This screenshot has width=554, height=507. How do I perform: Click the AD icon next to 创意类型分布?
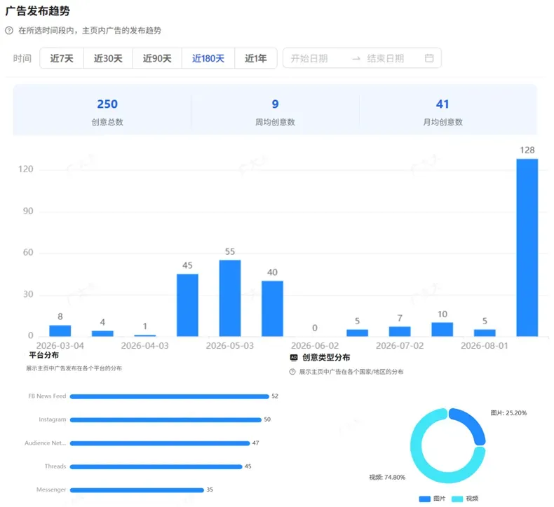click(294, 357)
